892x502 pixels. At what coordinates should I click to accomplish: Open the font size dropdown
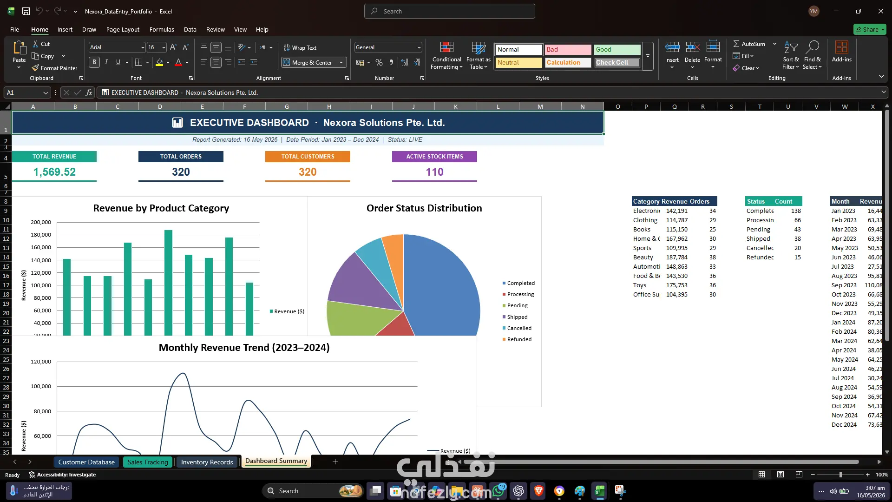(164, 47)
